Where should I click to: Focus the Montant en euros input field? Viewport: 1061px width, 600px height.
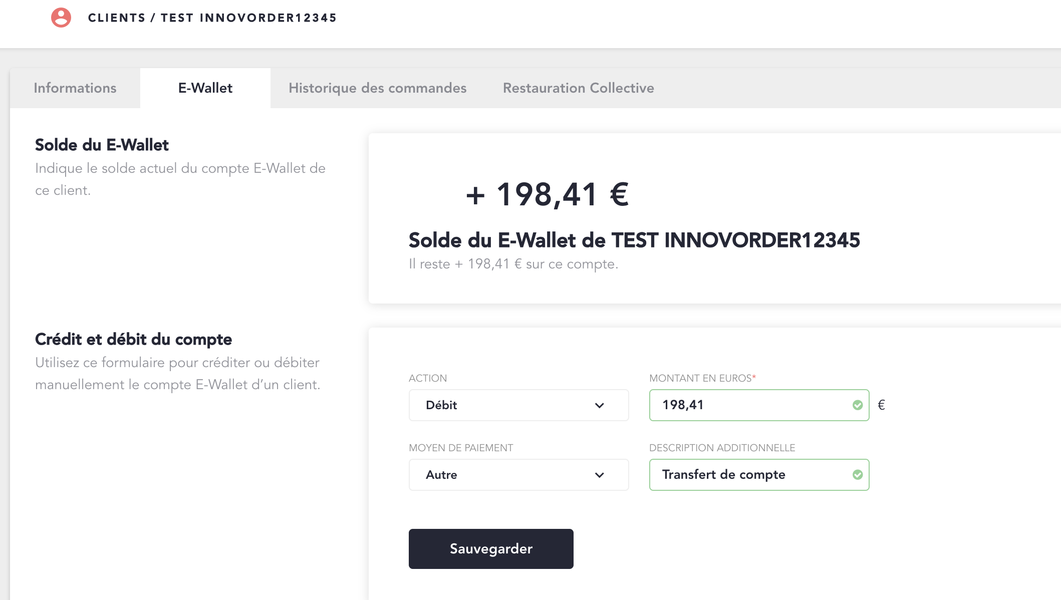[751, 405]
